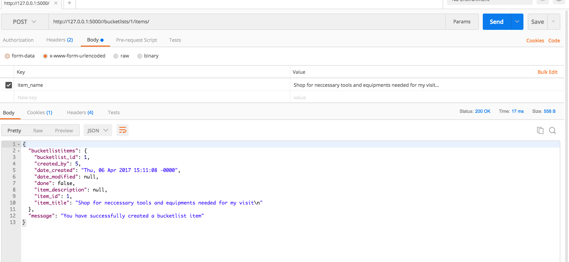
Task: Open the response Tests tab
Action: [x=114, y=112]
